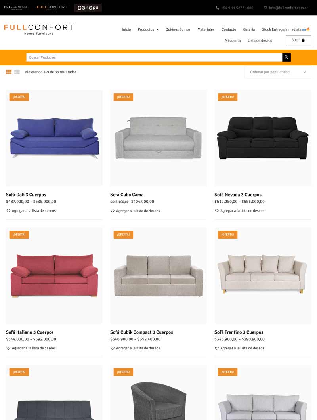This screenshot has width=317, height=420.
Task: Open the Quiénes Somos menu item
Action: 178,29
